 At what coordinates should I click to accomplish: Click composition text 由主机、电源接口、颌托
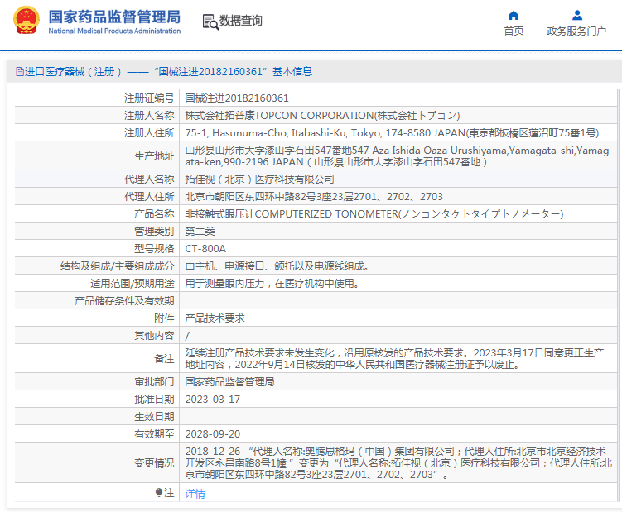pos(277,266)
